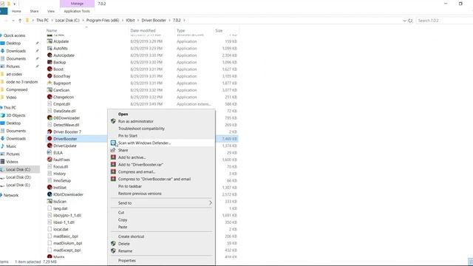Screen dimensions: 473x266
Task: Select Compress and email option
Action: 137,172
